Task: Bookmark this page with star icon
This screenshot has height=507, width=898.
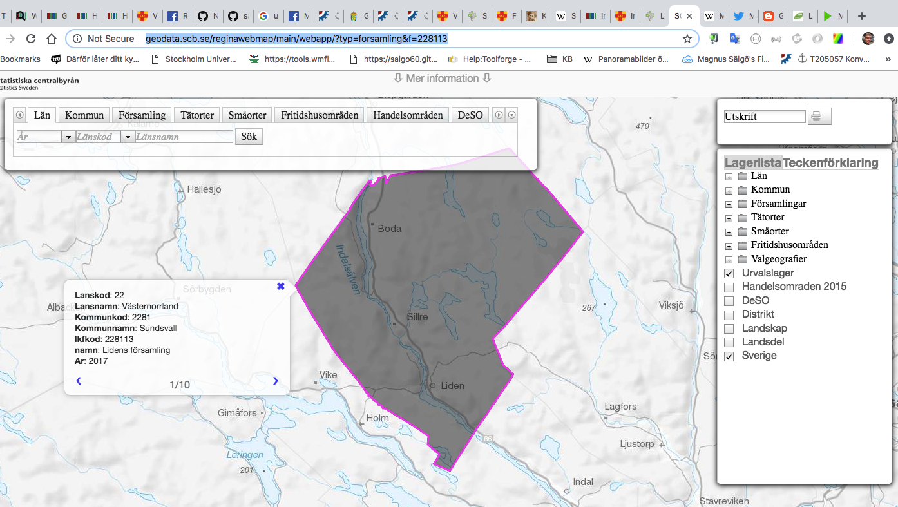Action: (687, 39)
